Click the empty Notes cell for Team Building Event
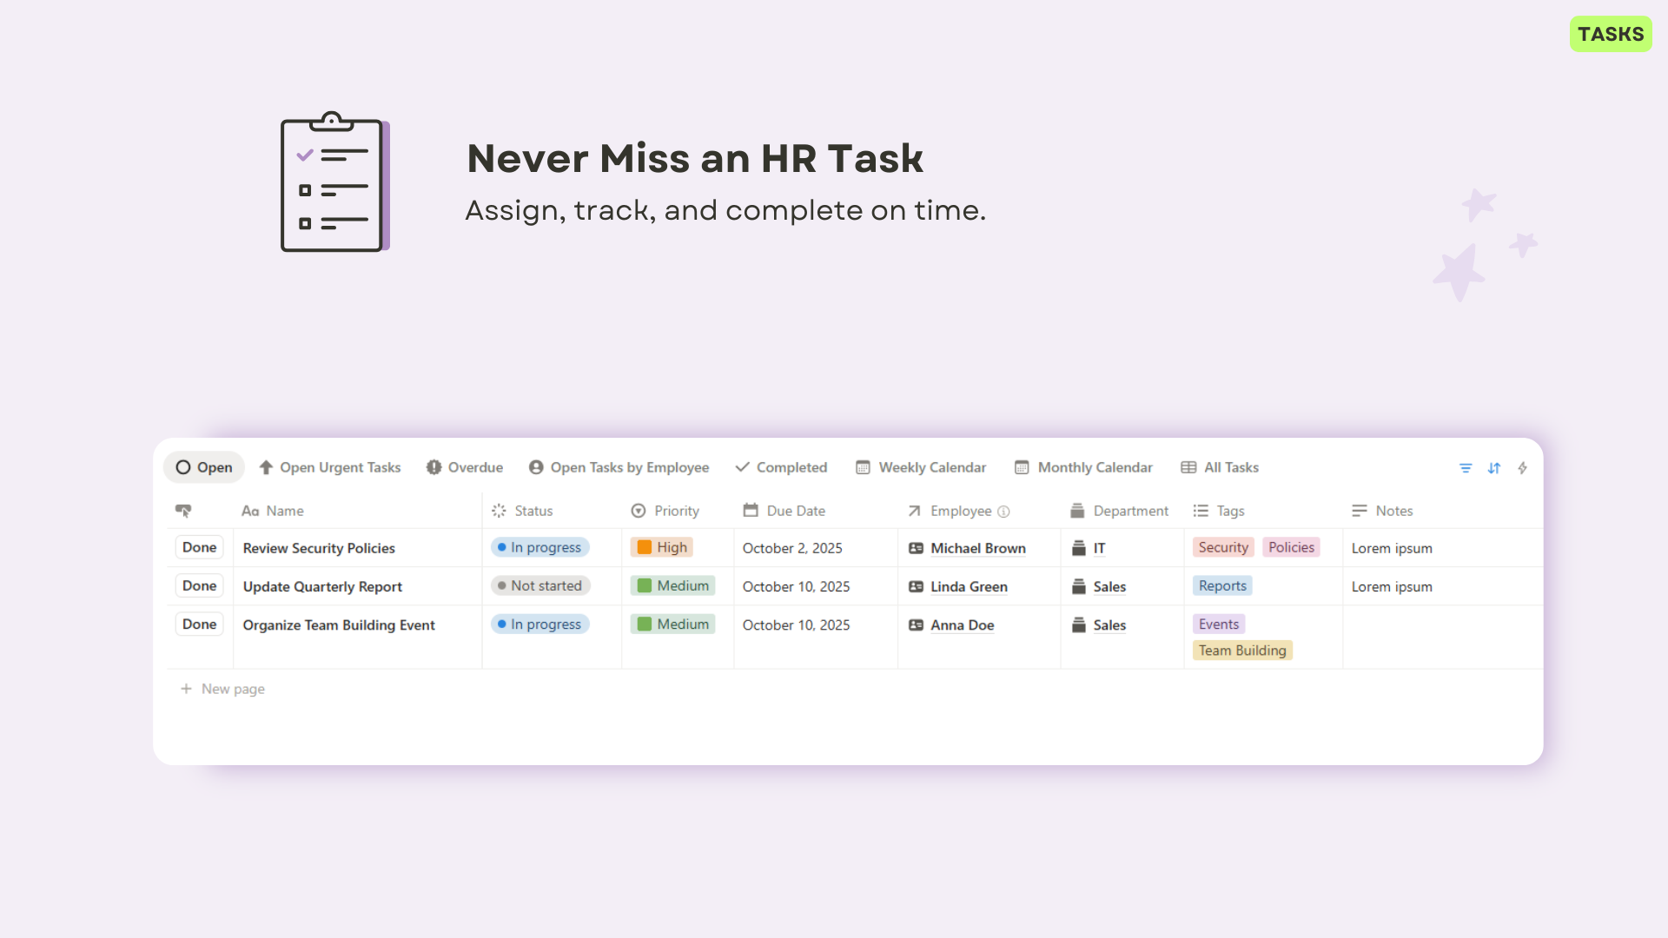Viewport: 1668px width, 938px height. (1440, 637)
